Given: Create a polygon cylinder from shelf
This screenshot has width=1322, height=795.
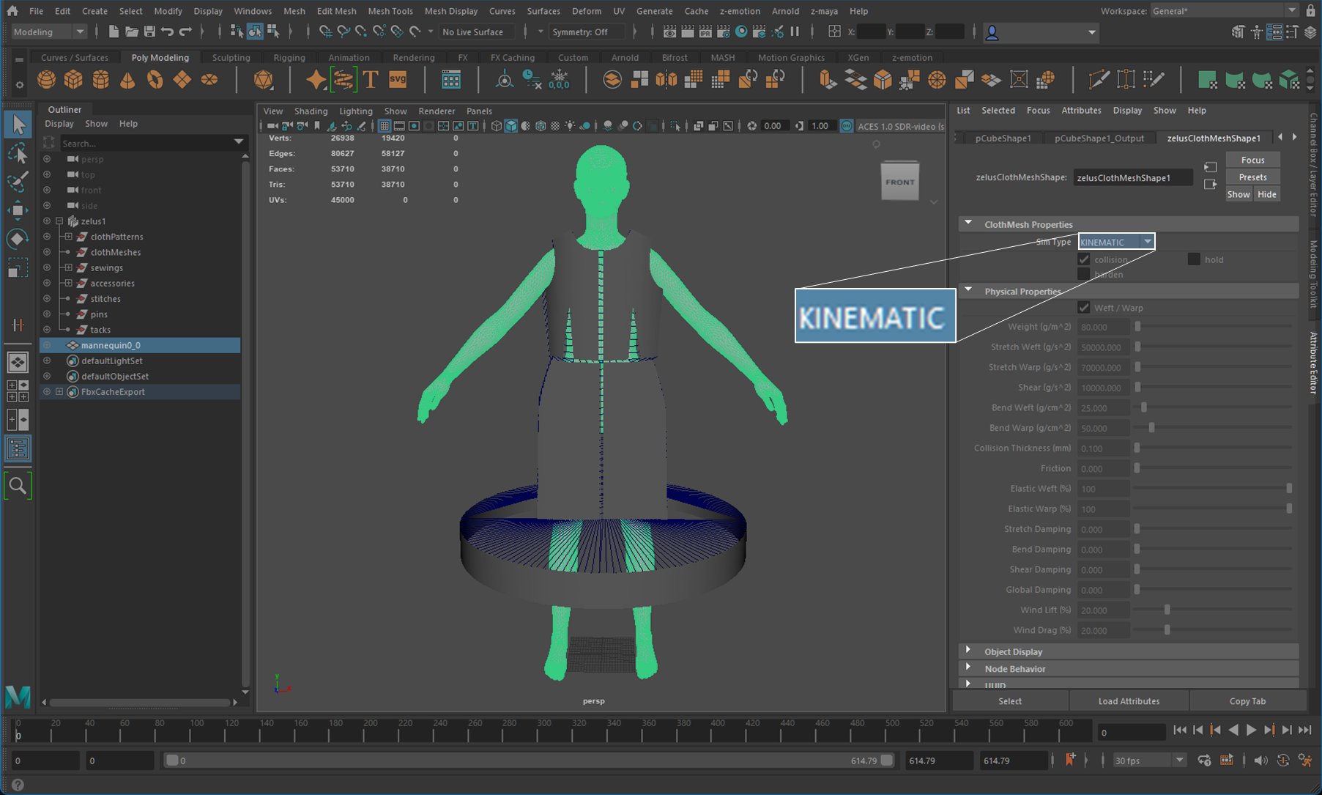Looking at the screenshot, I should coord(100,79).
